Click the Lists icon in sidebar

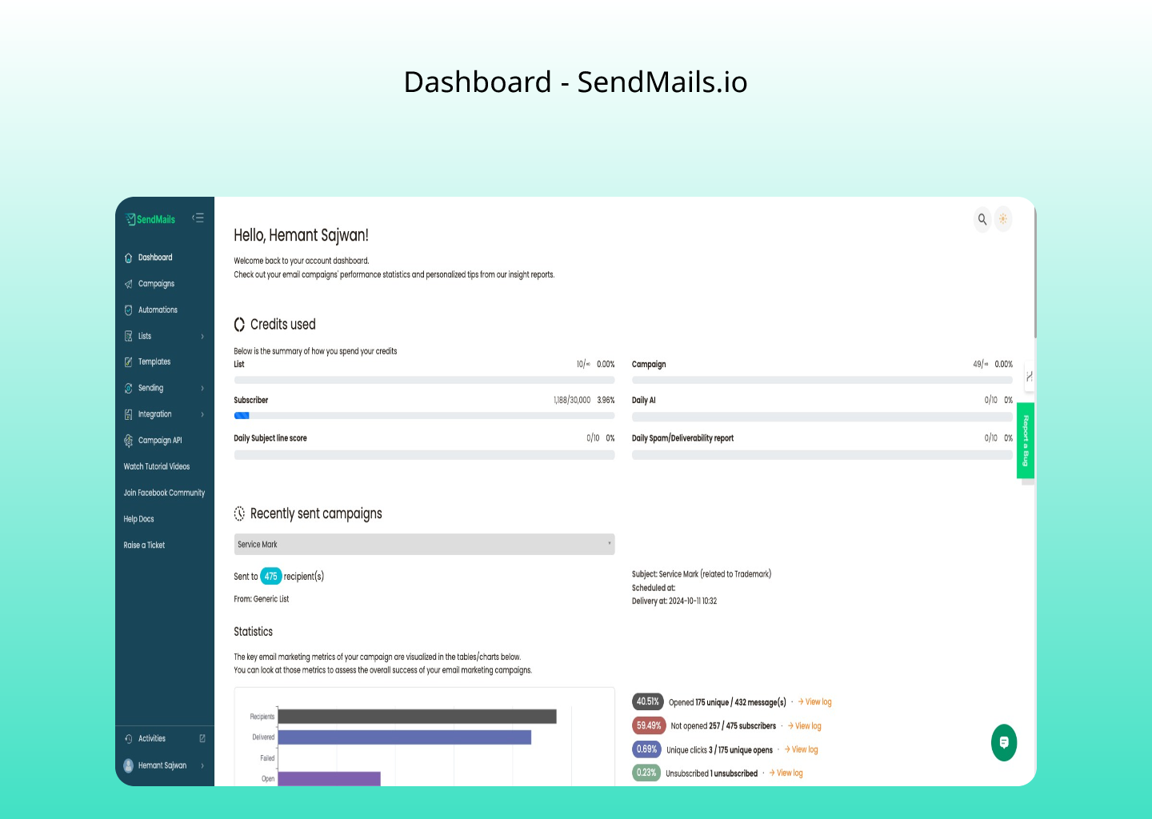(129, 336)
